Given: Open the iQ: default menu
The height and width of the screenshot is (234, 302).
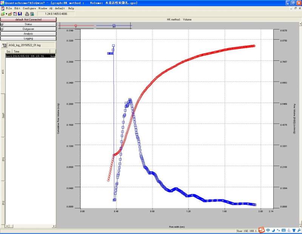Looking at the screenshot, I should pyautogui.click(x=57, y=8).
